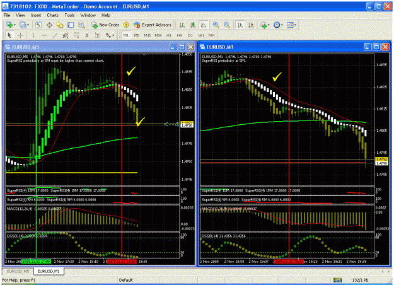Toggle Expert Advisors on or off
Image resolution: width=394 pixels, height=285 pixels.
tap(153, 25)
